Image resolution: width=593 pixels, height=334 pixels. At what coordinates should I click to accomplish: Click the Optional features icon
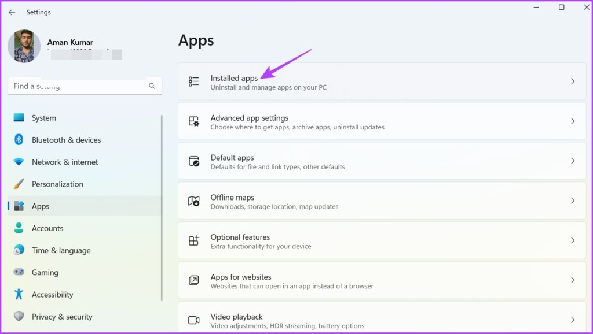[193, 241]
